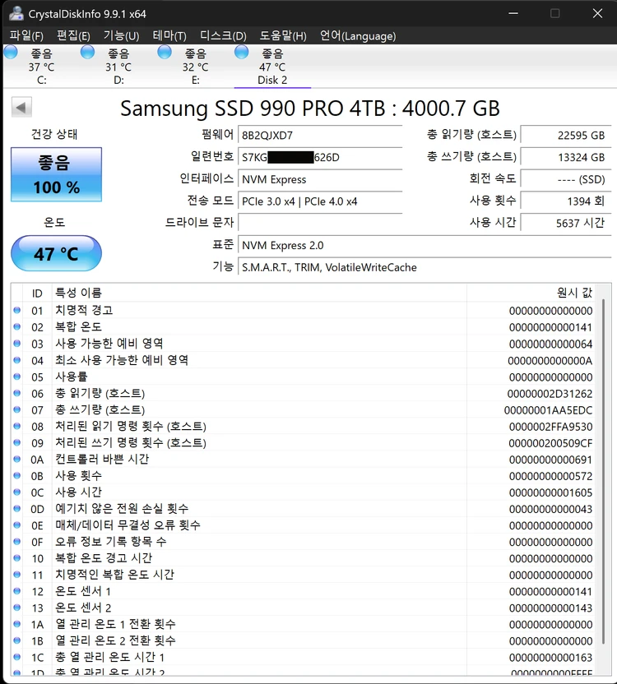Click firmware field 8B2QJXD7
Viewport: 617px width, 684px height.
(320, 135)
